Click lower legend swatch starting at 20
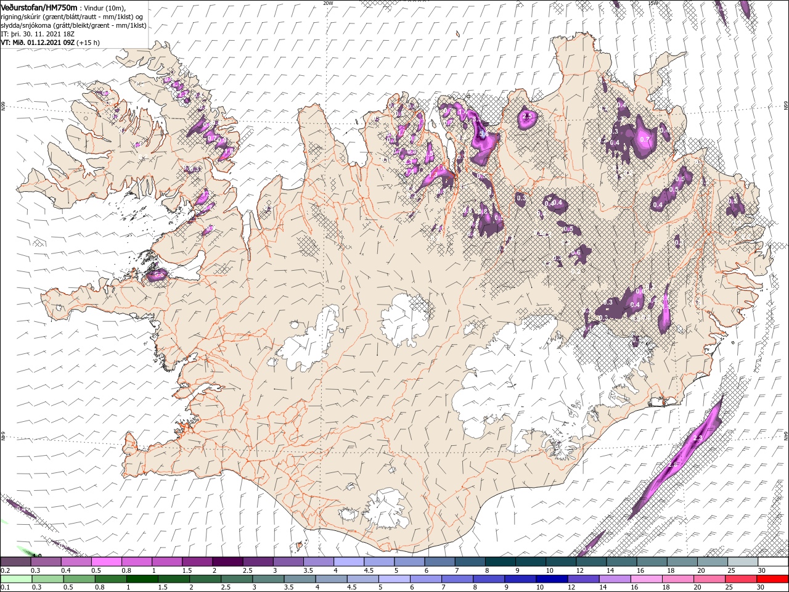This screenshot has width=789, height=592. point(709,579)
